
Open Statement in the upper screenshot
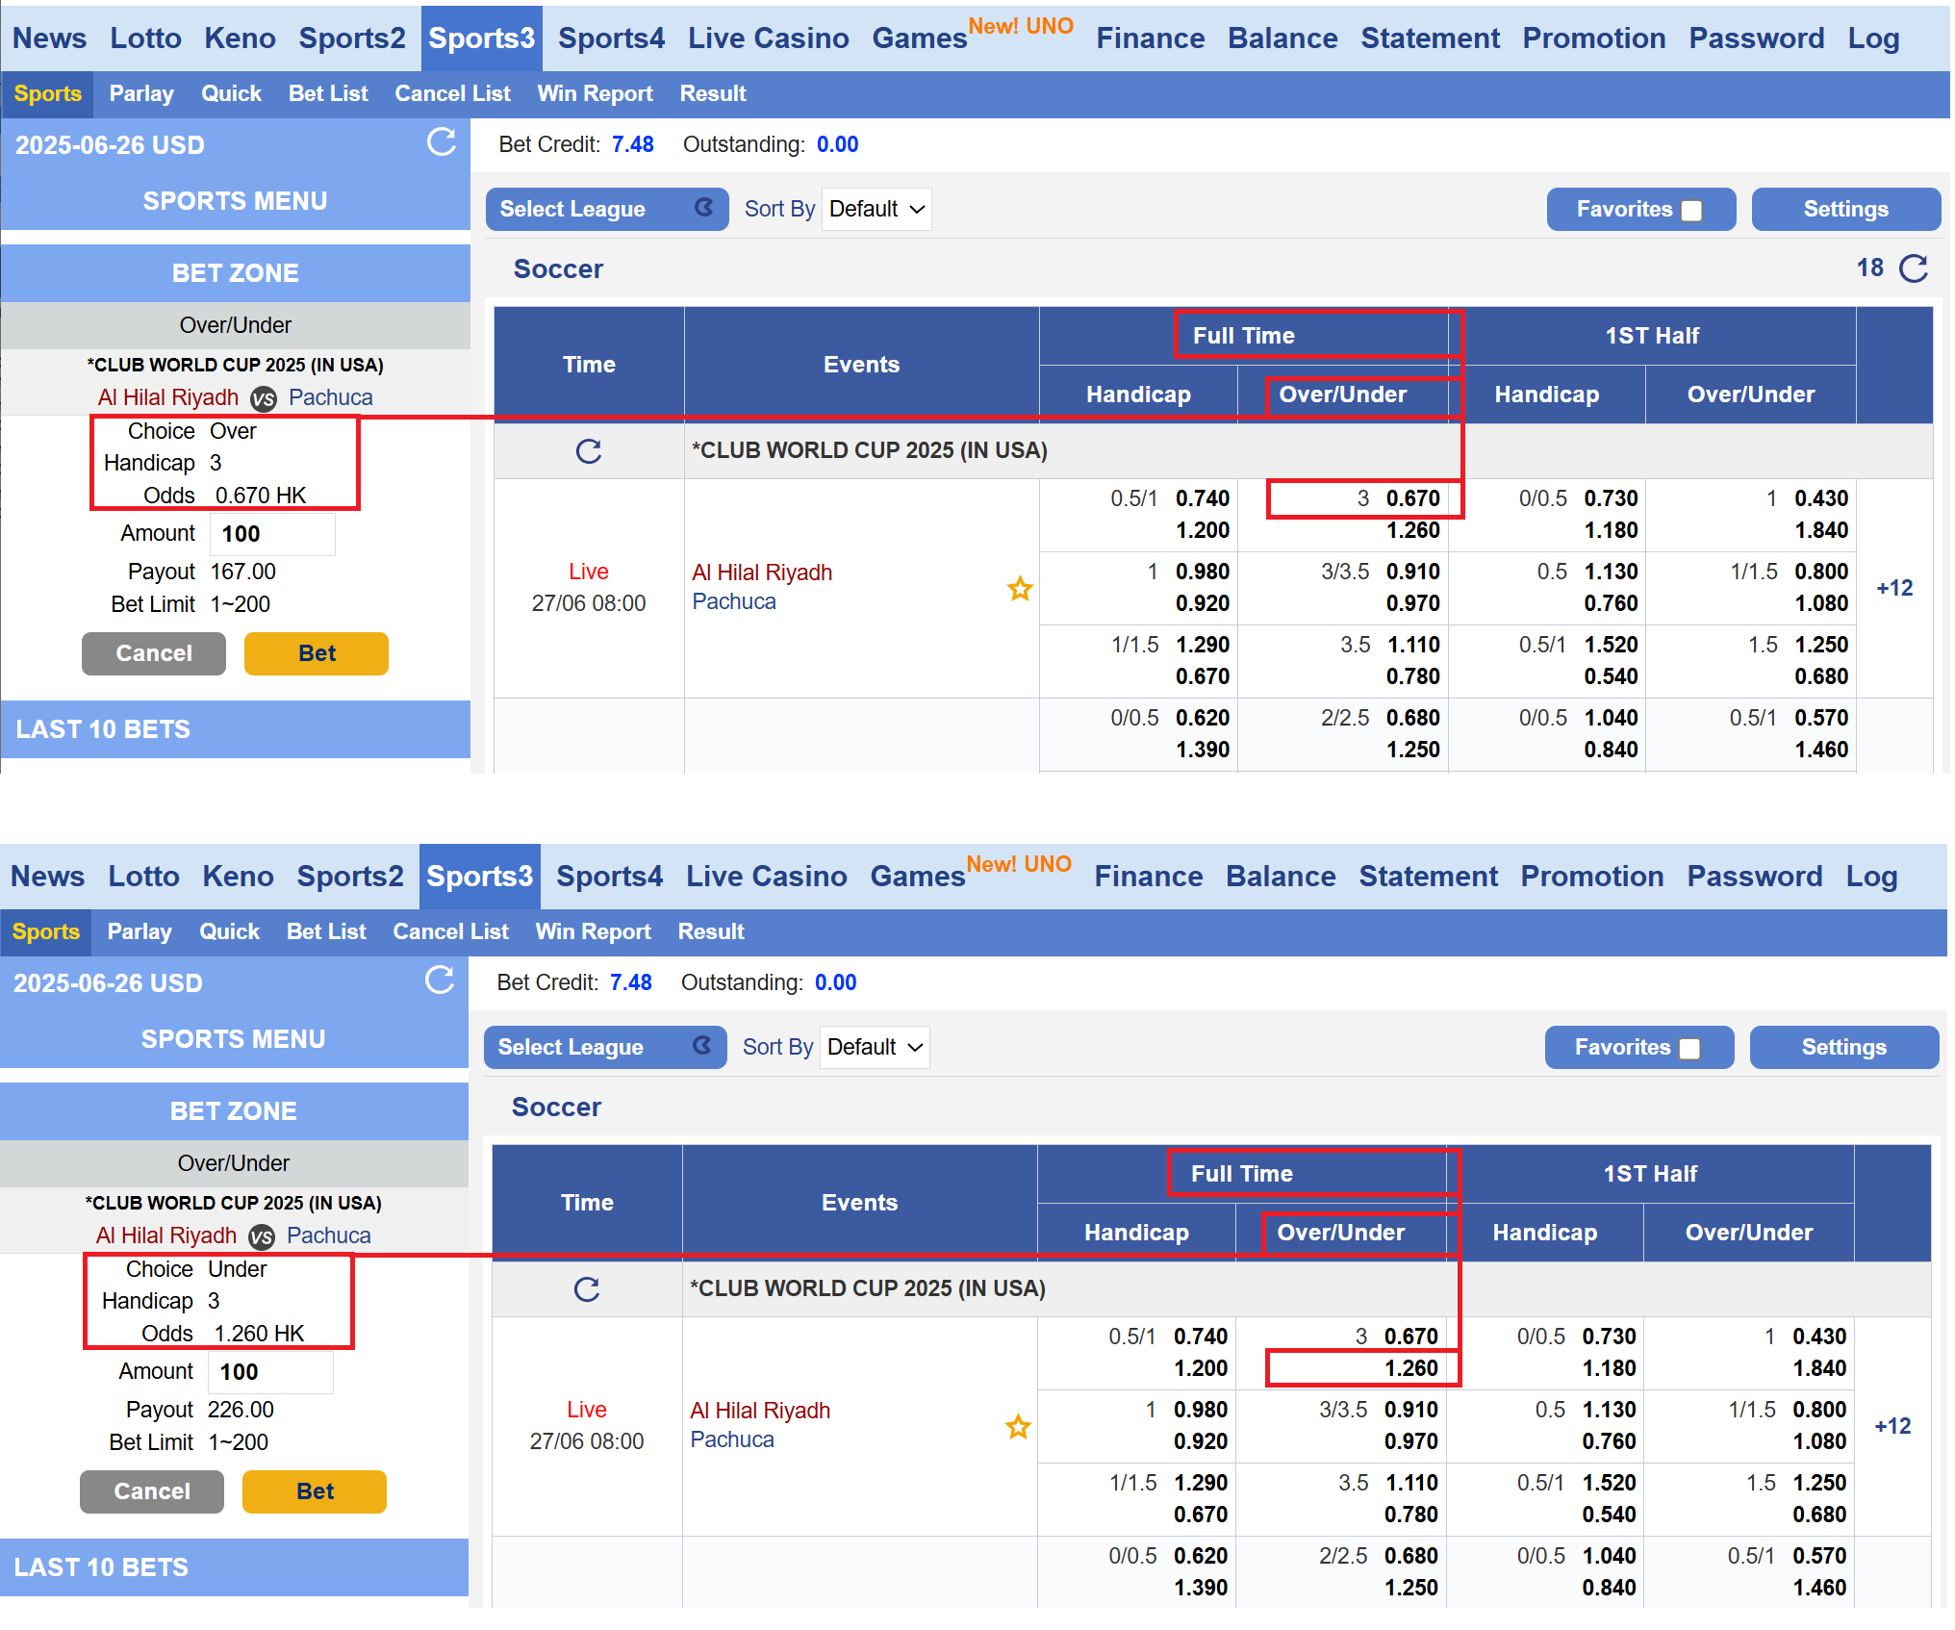click(1430, 38)
